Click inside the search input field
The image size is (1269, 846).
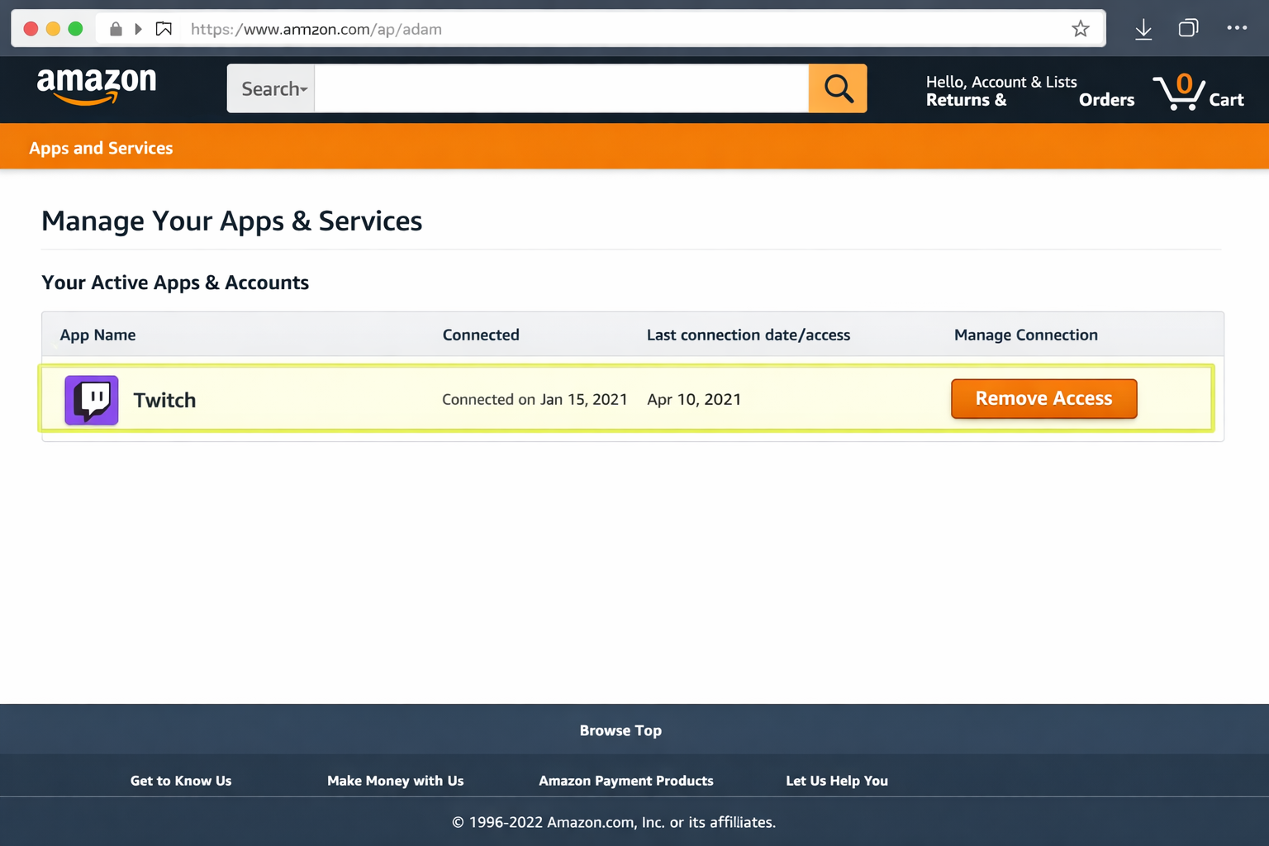562,88
